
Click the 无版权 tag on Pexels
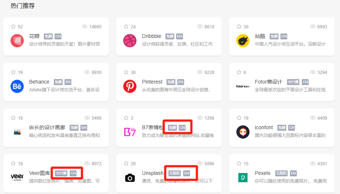pos(281,173)
